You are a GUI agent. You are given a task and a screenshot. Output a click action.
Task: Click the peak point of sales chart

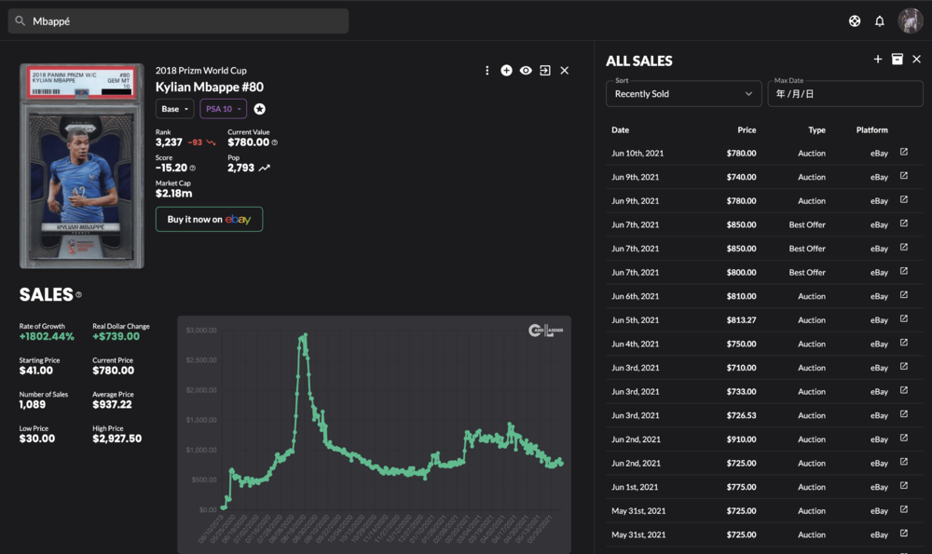pyautogui.click(x=305, y=335)
